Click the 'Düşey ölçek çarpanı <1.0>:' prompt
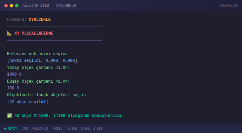This screenshot has width=242, height=133. click(38, 81)
